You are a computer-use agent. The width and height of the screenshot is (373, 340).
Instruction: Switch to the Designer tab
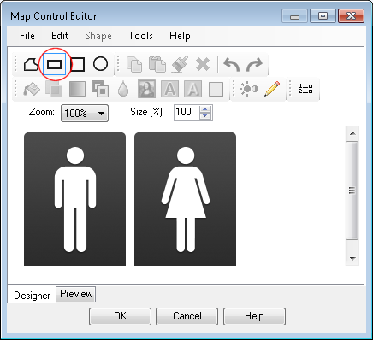[x=32, y=295]
